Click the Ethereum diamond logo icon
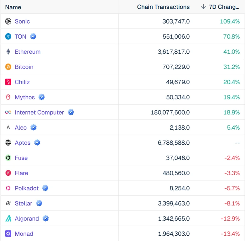The image size is (245, 241). pyautogui.click(x=8, y=52)
